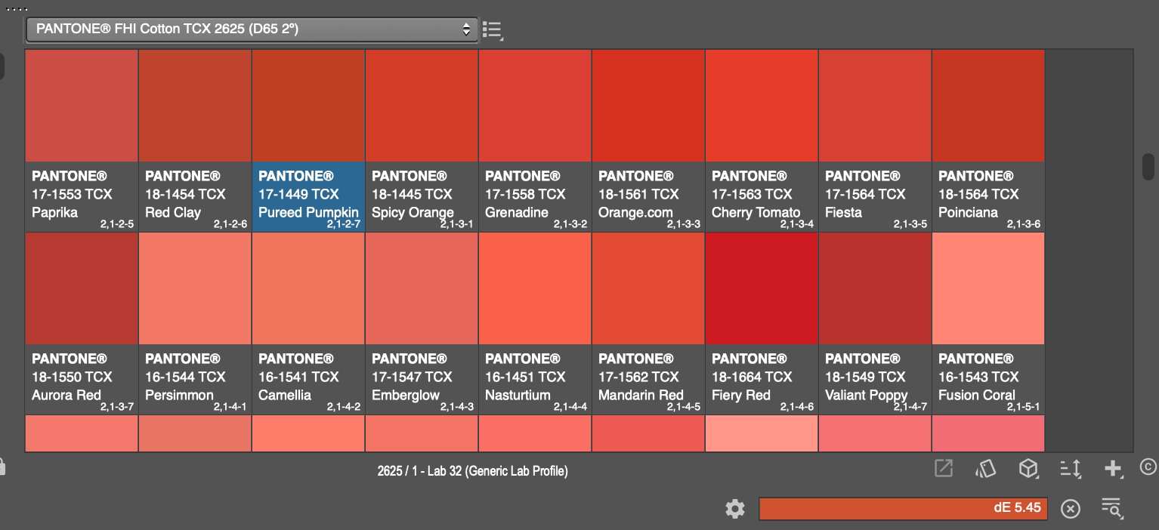Click the '17-1553 TCX' code text
The image size is (1159, 530).
click(x=72, y=194)
